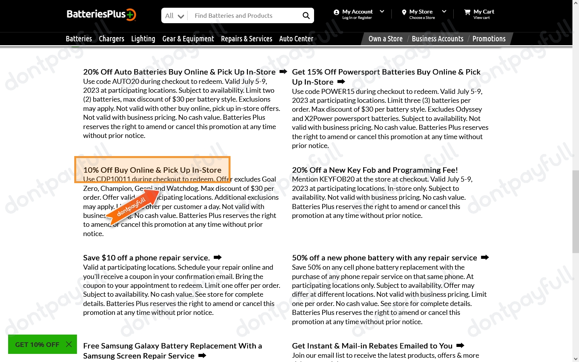
Task: Click the BatteriesPlus logo
Action: click(101, 15)
